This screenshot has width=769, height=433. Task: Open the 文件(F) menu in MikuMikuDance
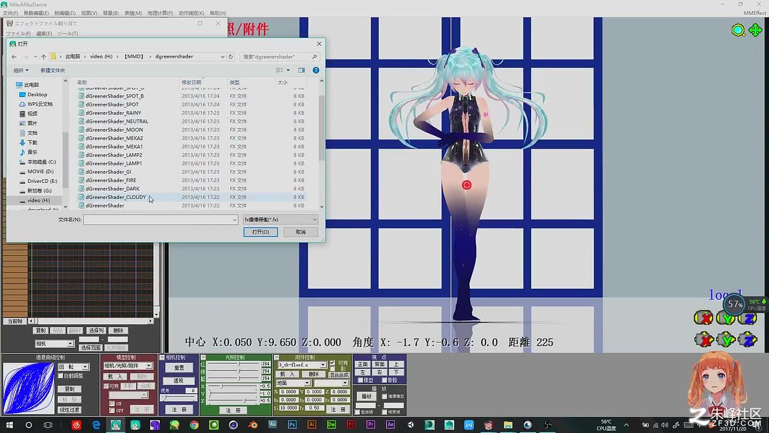pos(10,13)
